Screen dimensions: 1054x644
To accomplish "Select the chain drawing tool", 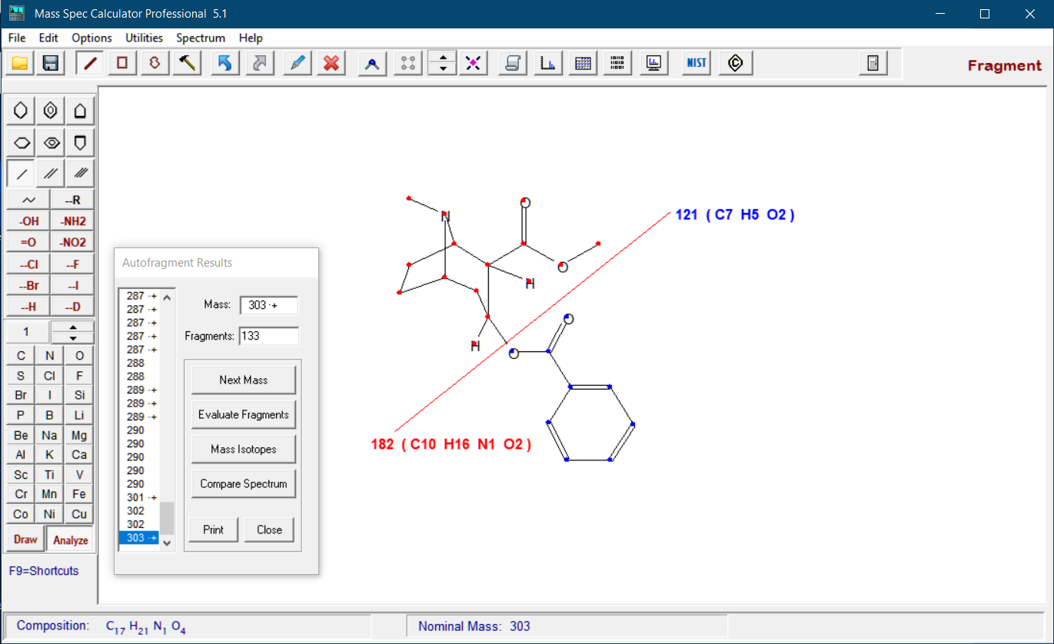I will pos(28,200).
